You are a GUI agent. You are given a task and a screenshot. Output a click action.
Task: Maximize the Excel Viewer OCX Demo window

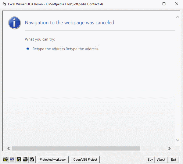[164, 4]
